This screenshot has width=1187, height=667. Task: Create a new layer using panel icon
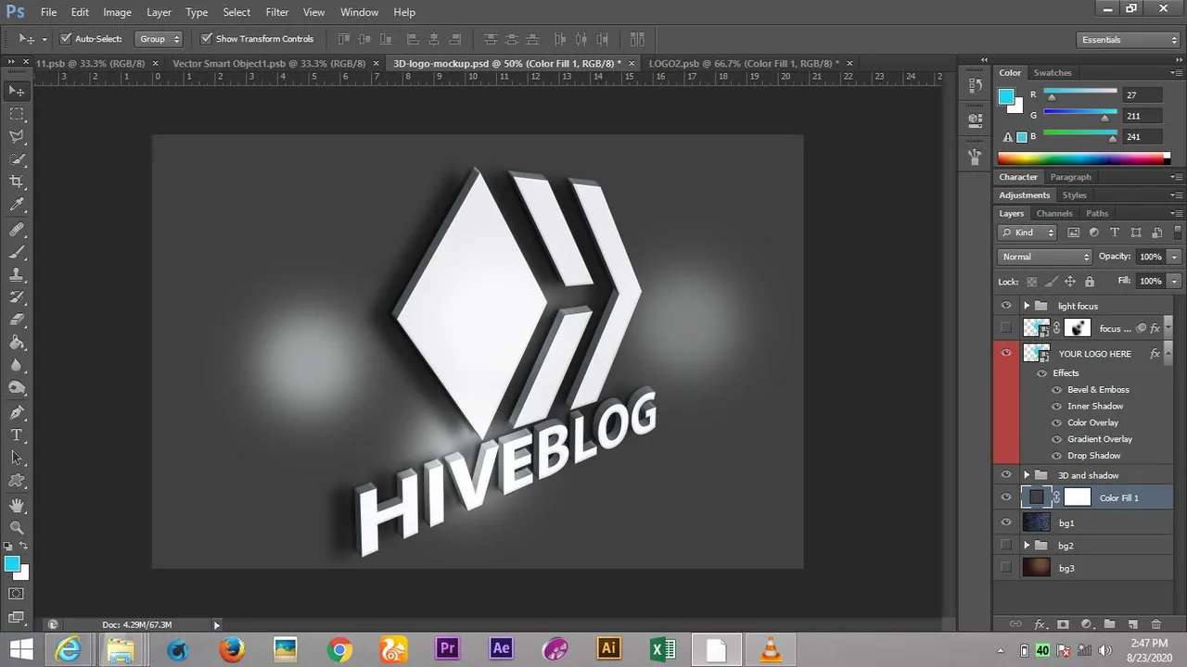pos(1132,624)
